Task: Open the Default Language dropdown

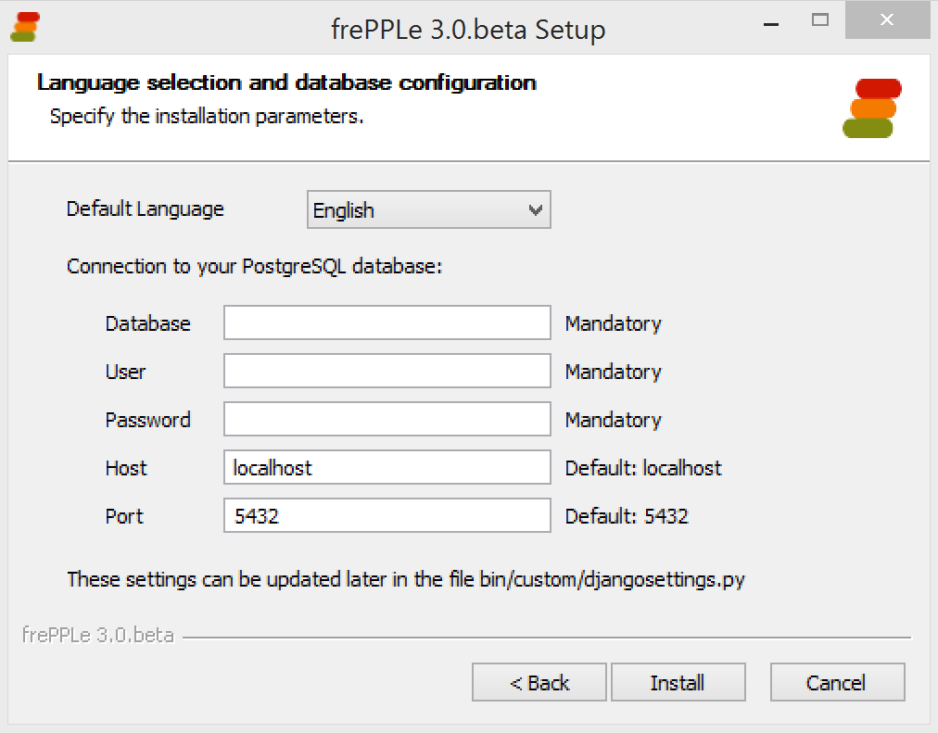Action: (x=429, y=210)
